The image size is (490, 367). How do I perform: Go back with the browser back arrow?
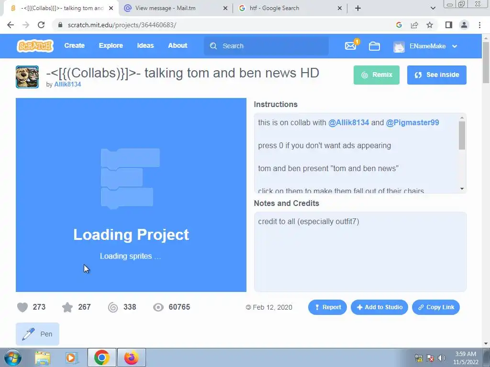coord(11,25)
